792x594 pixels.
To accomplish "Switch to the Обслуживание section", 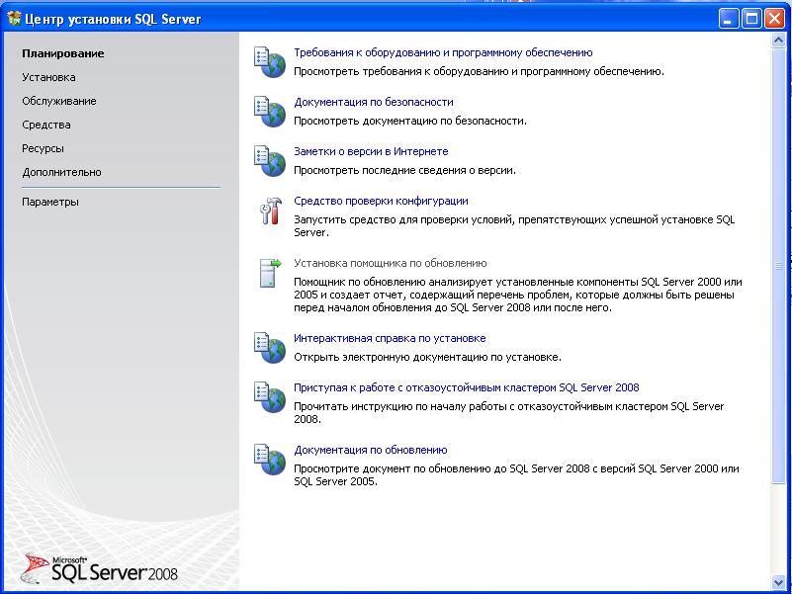I will click(58, 101).
